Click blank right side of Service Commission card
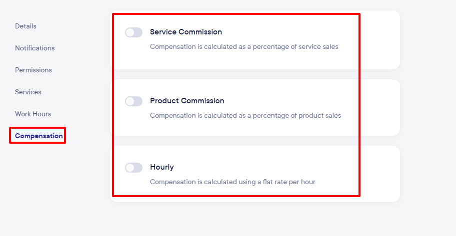Viewport: 456px width, 236px height. 380,40
